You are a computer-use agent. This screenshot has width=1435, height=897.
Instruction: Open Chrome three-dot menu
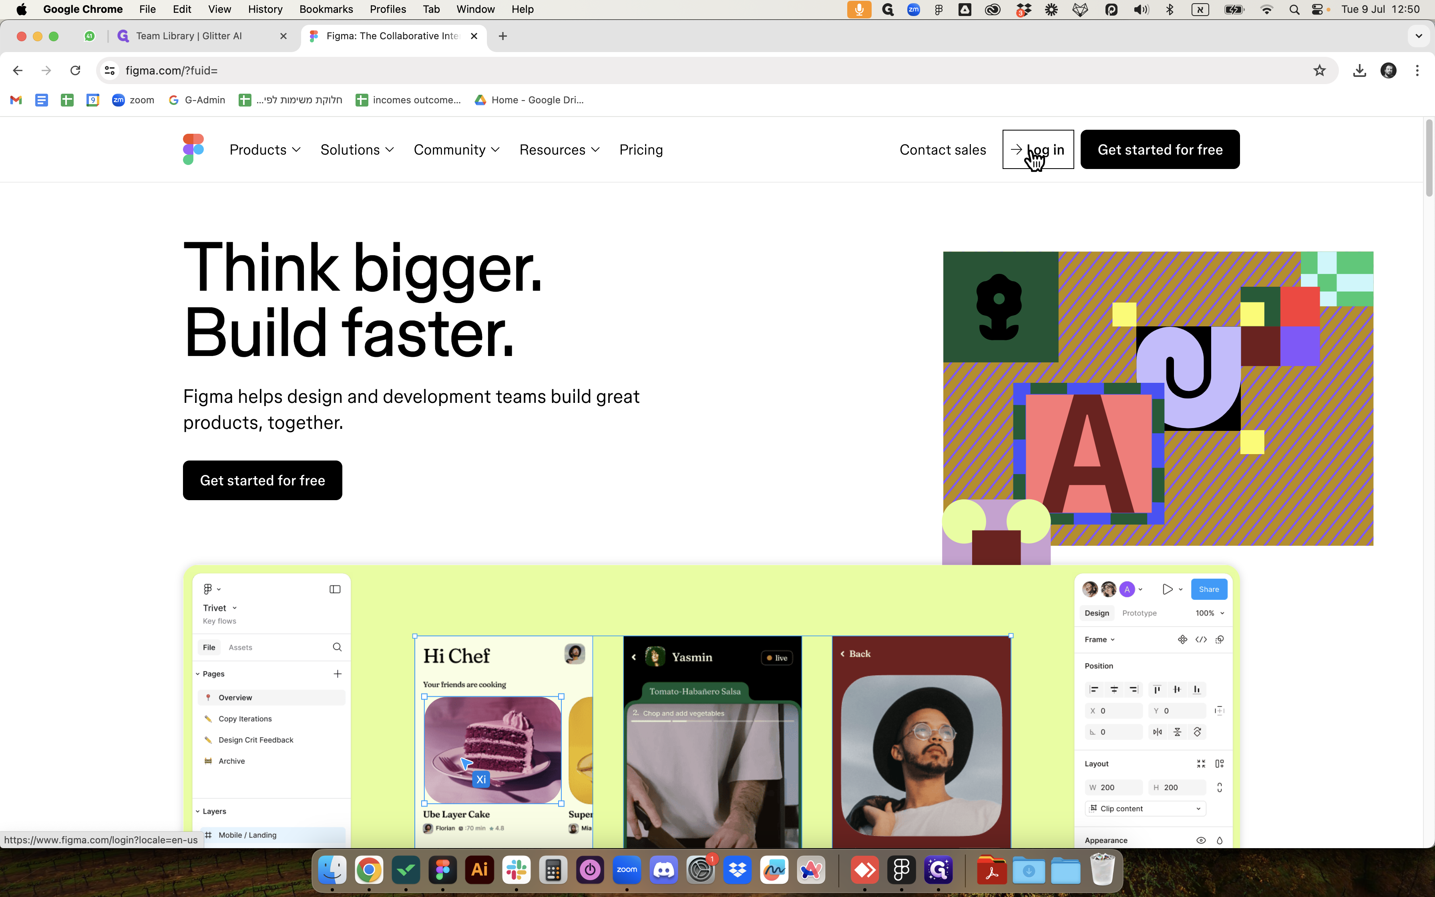(x=1417, y=70)
